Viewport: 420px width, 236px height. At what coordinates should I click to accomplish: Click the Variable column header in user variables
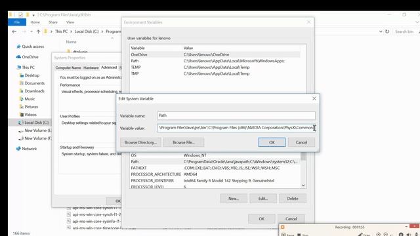(138, 48)
